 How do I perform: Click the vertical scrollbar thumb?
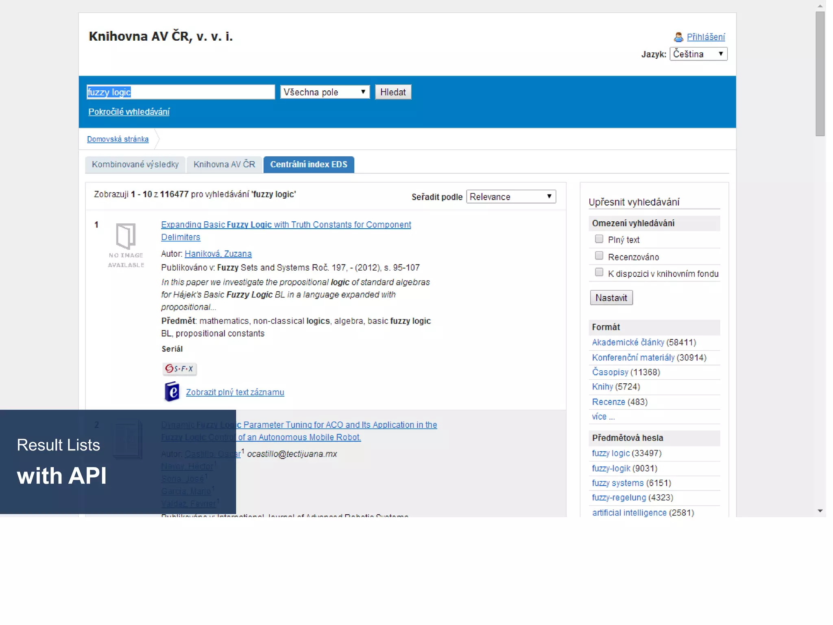point(820,74)
